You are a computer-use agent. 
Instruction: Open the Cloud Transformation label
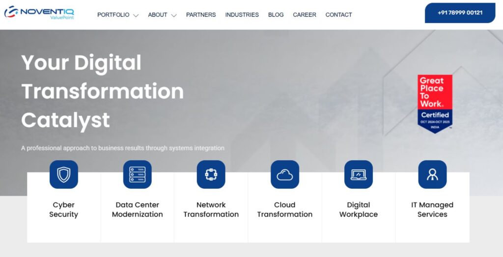[x=285, y=209]
